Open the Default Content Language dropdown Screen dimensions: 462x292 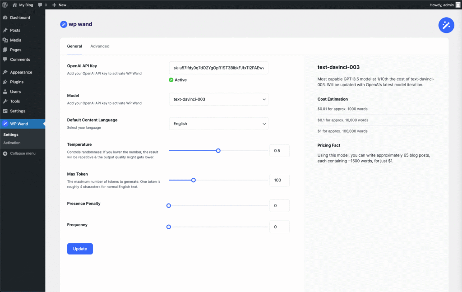(219, 124)
